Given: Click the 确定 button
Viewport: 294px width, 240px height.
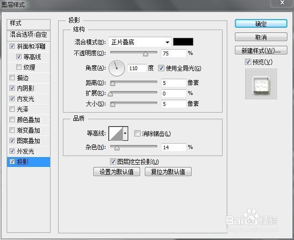Looking at the screenshot, I should pyautogui.click(x=261, y=24).
